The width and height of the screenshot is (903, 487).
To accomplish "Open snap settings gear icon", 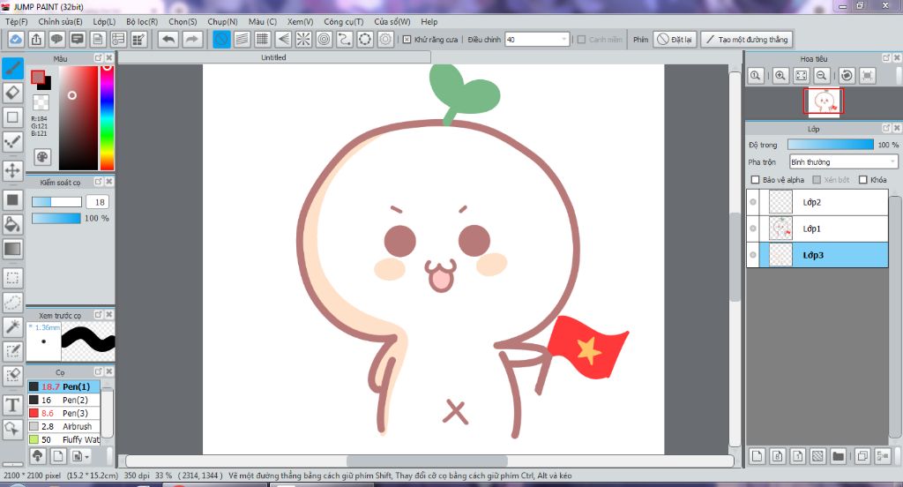I will click(x=386, y=39).
